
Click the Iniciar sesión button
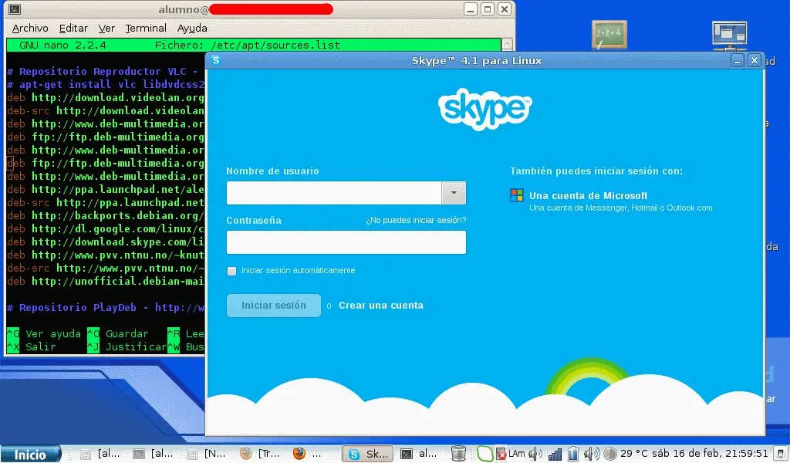(274, 306)
